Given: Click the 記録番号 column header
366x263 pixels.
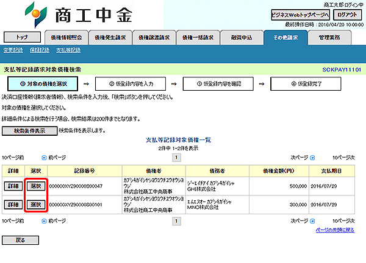Looking at the screenshot, I should (x=85, y=171).
